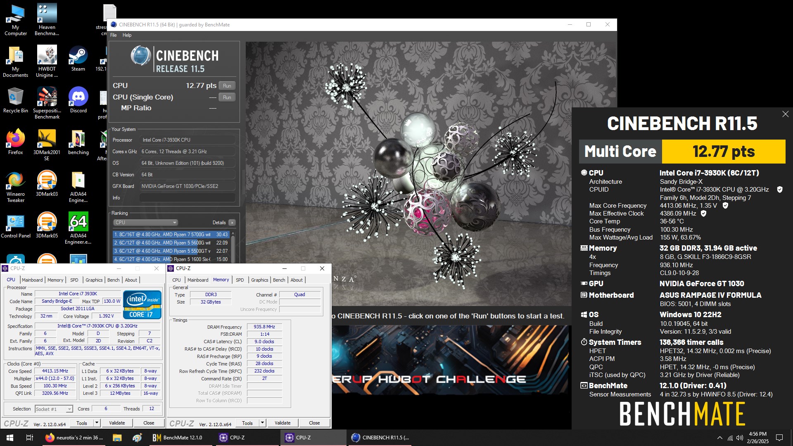Click Validate in right CPU-Z window
The height and width of the screenshot is (446, 793).
pyautogui.click(x=283, y=423)
